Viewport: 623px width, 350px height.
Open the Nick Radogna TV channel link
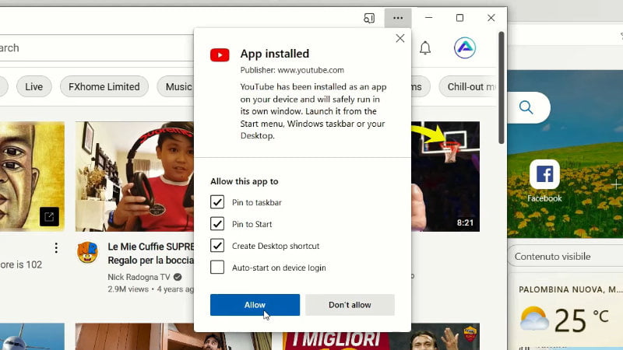(139, 277)
